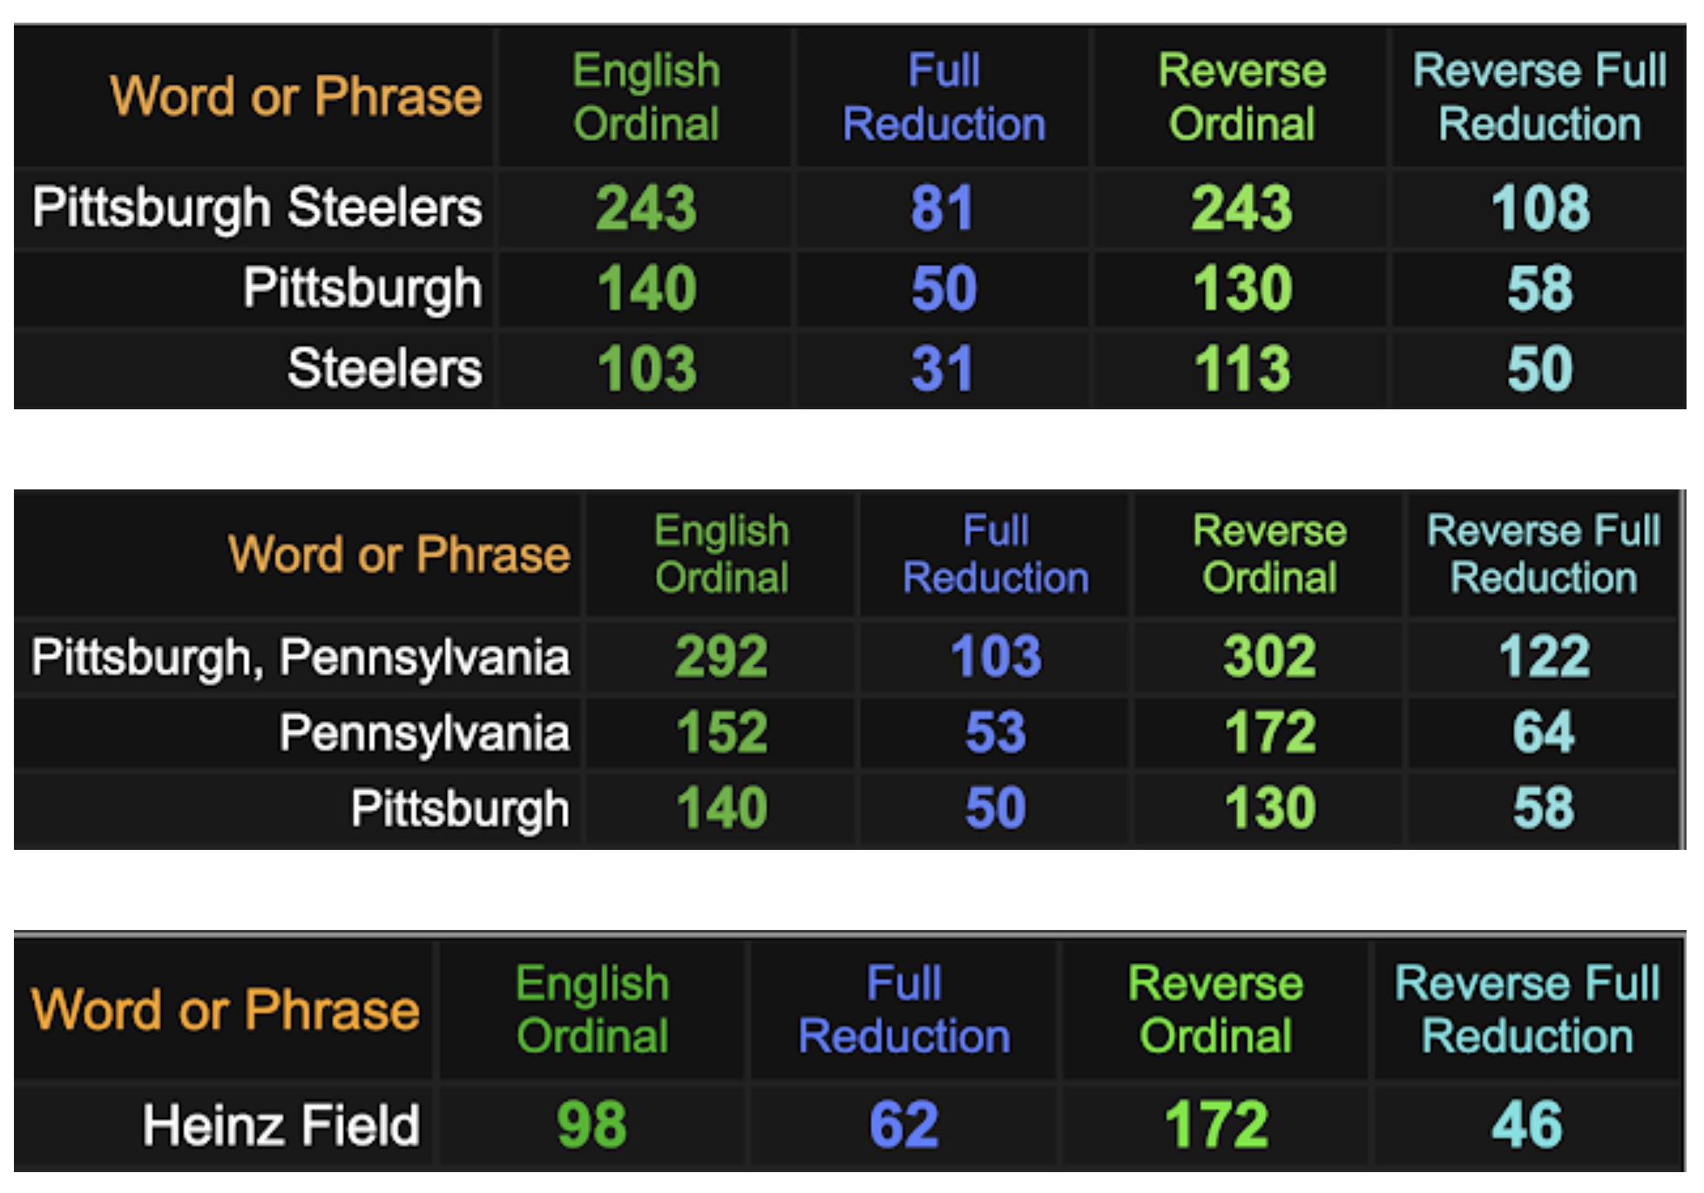Click the 64 Reverse Full Reduction value
The width and height of the screenshot is (1704, 1193).
[x=1543, y=733]
